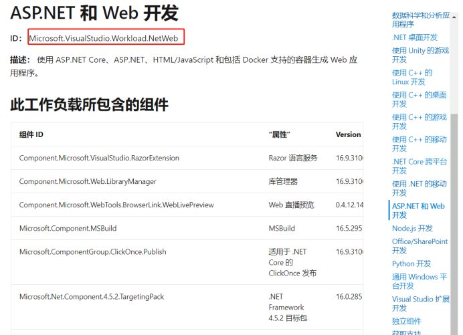The width and height of the screenshot is (463, 335).
Task: Open '.NET Core 跨平台开发' link
Action: [420, 166]
